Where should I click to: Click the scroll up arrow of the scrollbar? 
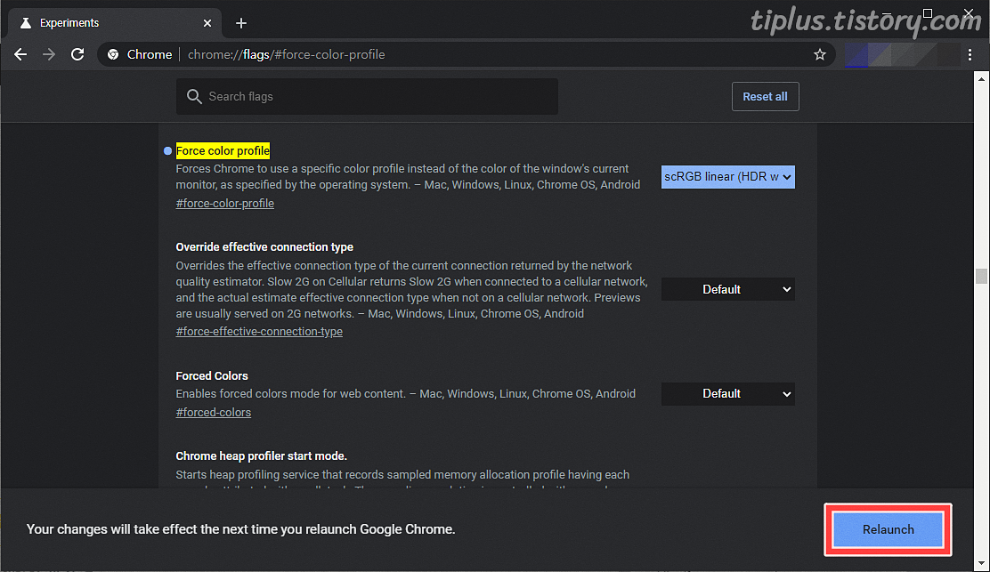[x=981, y=79]
